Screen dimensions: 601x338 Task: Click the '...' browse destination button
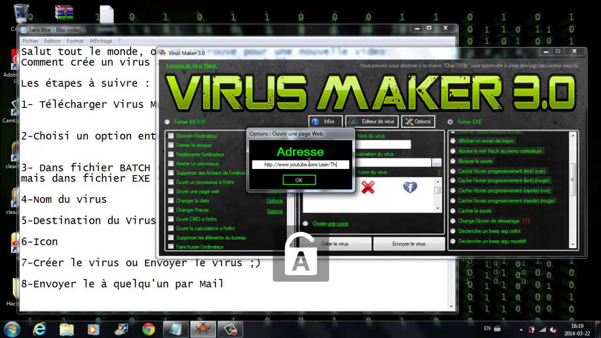437,163
